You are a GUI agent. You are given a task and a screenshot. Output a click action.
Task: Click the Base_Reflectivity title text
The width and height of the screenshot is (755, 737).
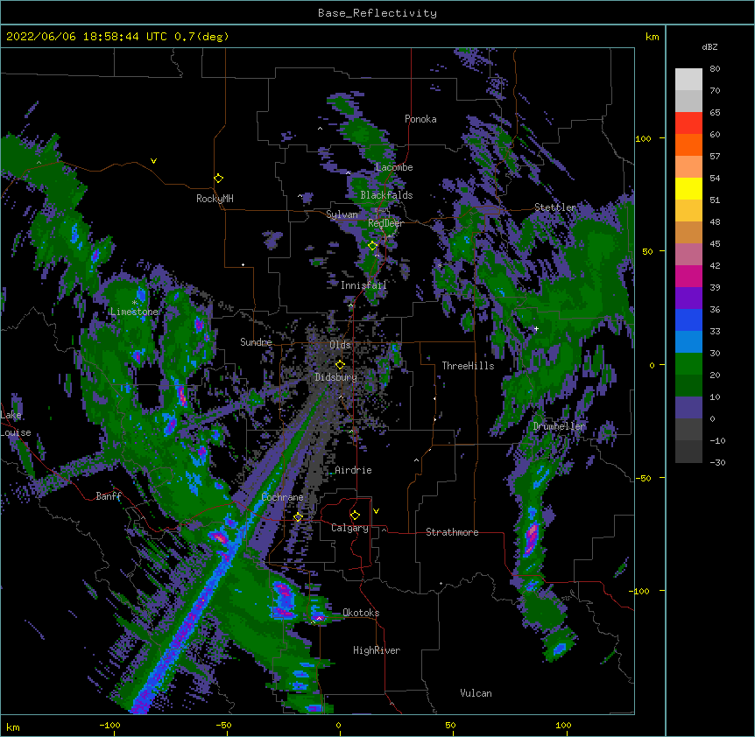click(x=377, y=13)
